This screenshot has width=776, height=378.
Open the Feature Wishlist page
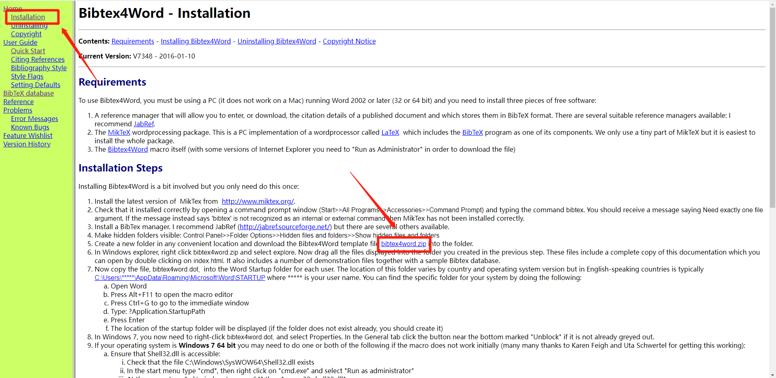coord(27,136)
